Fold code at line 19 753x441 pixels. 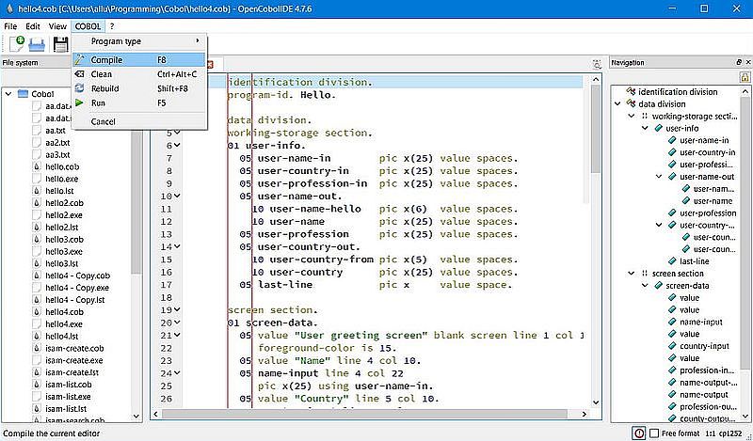pyautogui.click(x=177, y=310)
